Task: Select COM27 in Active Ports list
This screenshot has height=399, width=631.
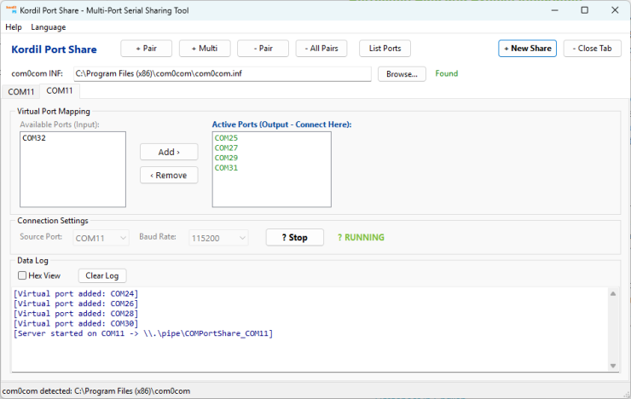Action: [272, 148]
